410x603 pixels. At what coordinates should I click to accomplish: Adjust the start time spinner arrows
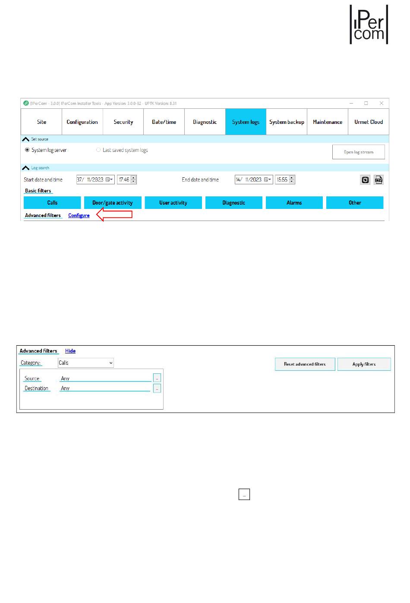[133, 180]
